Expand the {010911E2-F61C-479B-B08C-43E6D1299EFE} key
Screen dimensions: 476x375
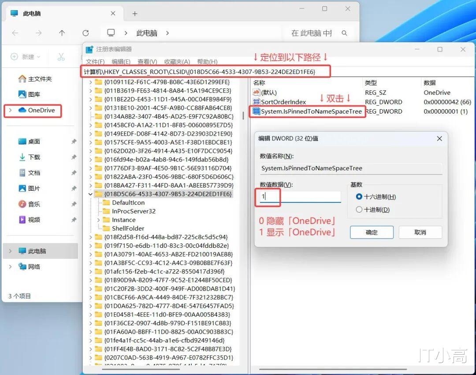tap(90, 82)
